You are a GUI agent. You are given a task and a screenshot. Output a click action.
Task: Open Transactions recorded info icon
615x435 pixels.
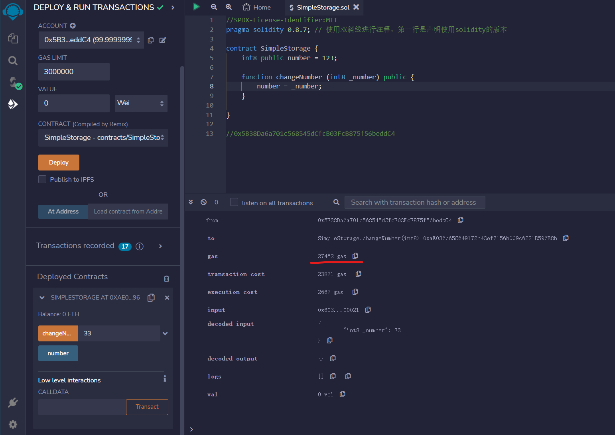pos(140,246)
